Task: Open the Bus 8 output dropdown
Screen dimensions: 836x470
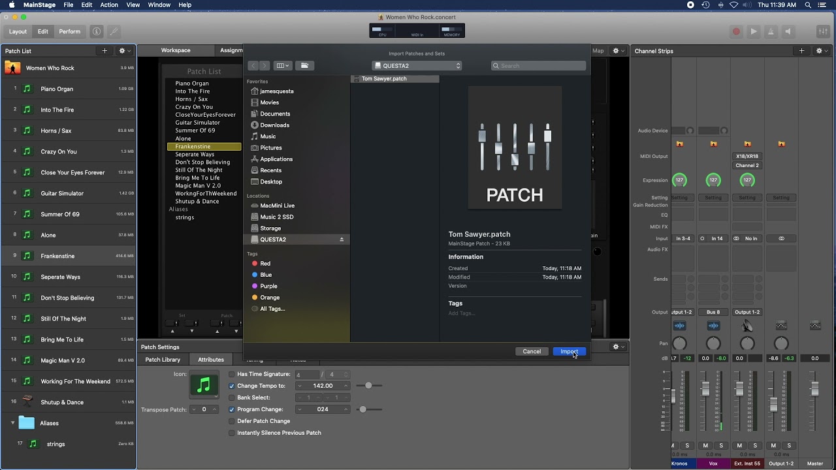Action: tap(713, 312)
